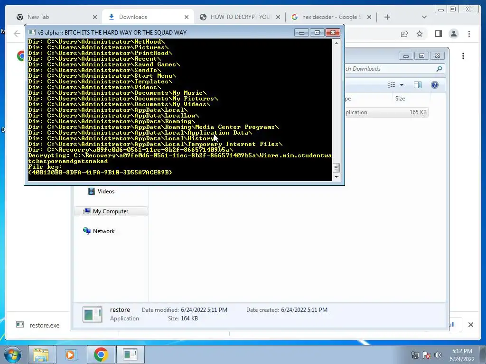Viewport: 486px width, 364px height.
Task: Maximize the Downloads Explorer window
Action: click(421, 56)
